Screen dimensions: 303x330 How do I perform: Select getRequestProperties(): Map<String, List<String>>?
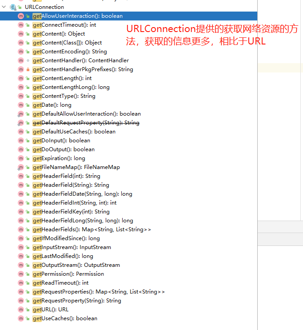click(99, 292)
